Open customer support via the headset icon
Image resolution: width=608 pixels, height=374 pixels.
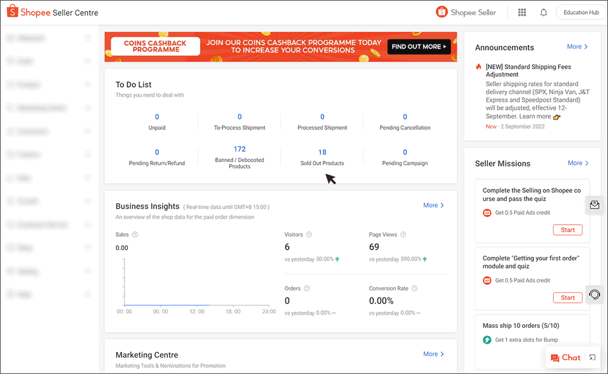pos(595,294)
